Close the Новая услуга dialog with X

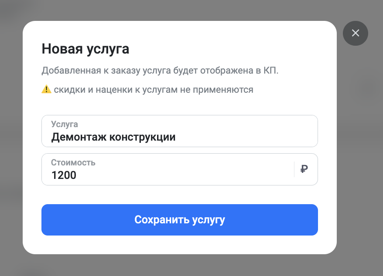(356, 33)
